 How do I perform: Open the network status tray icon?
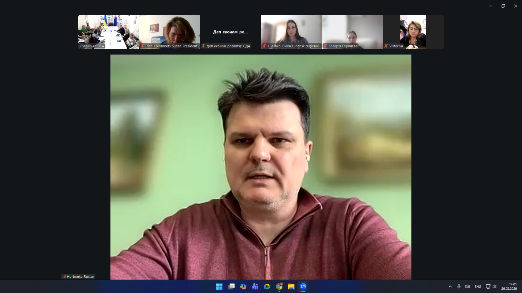(488, 286)
